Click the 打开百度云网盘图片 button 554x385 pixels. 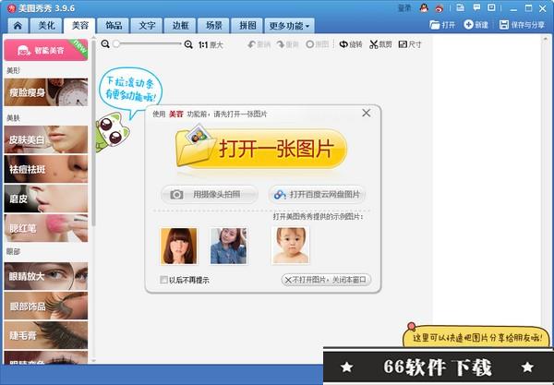click(x=317, y=194)
